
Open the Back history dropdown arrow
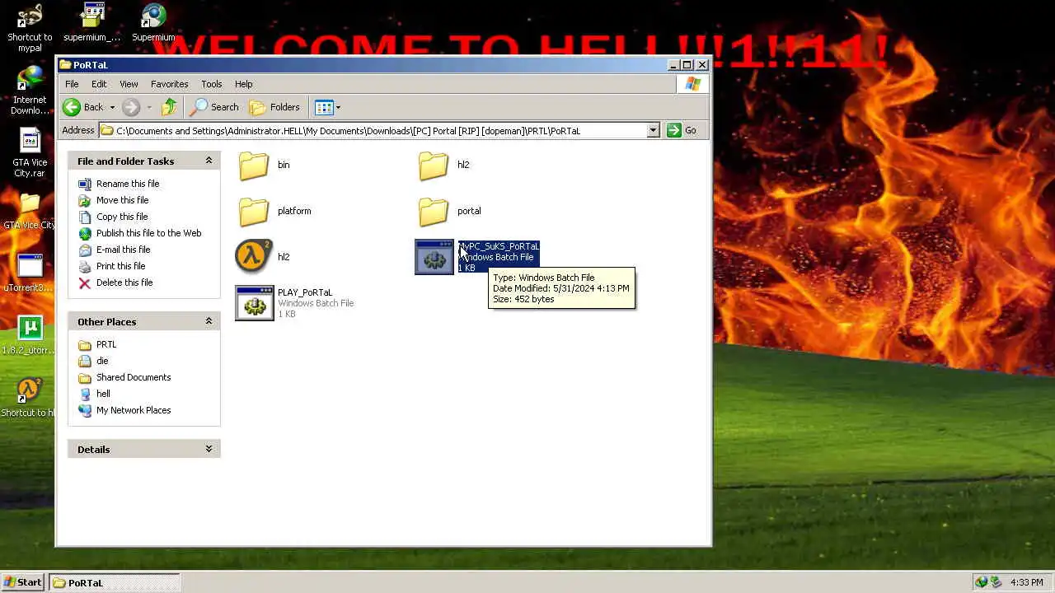pos(112,107)
